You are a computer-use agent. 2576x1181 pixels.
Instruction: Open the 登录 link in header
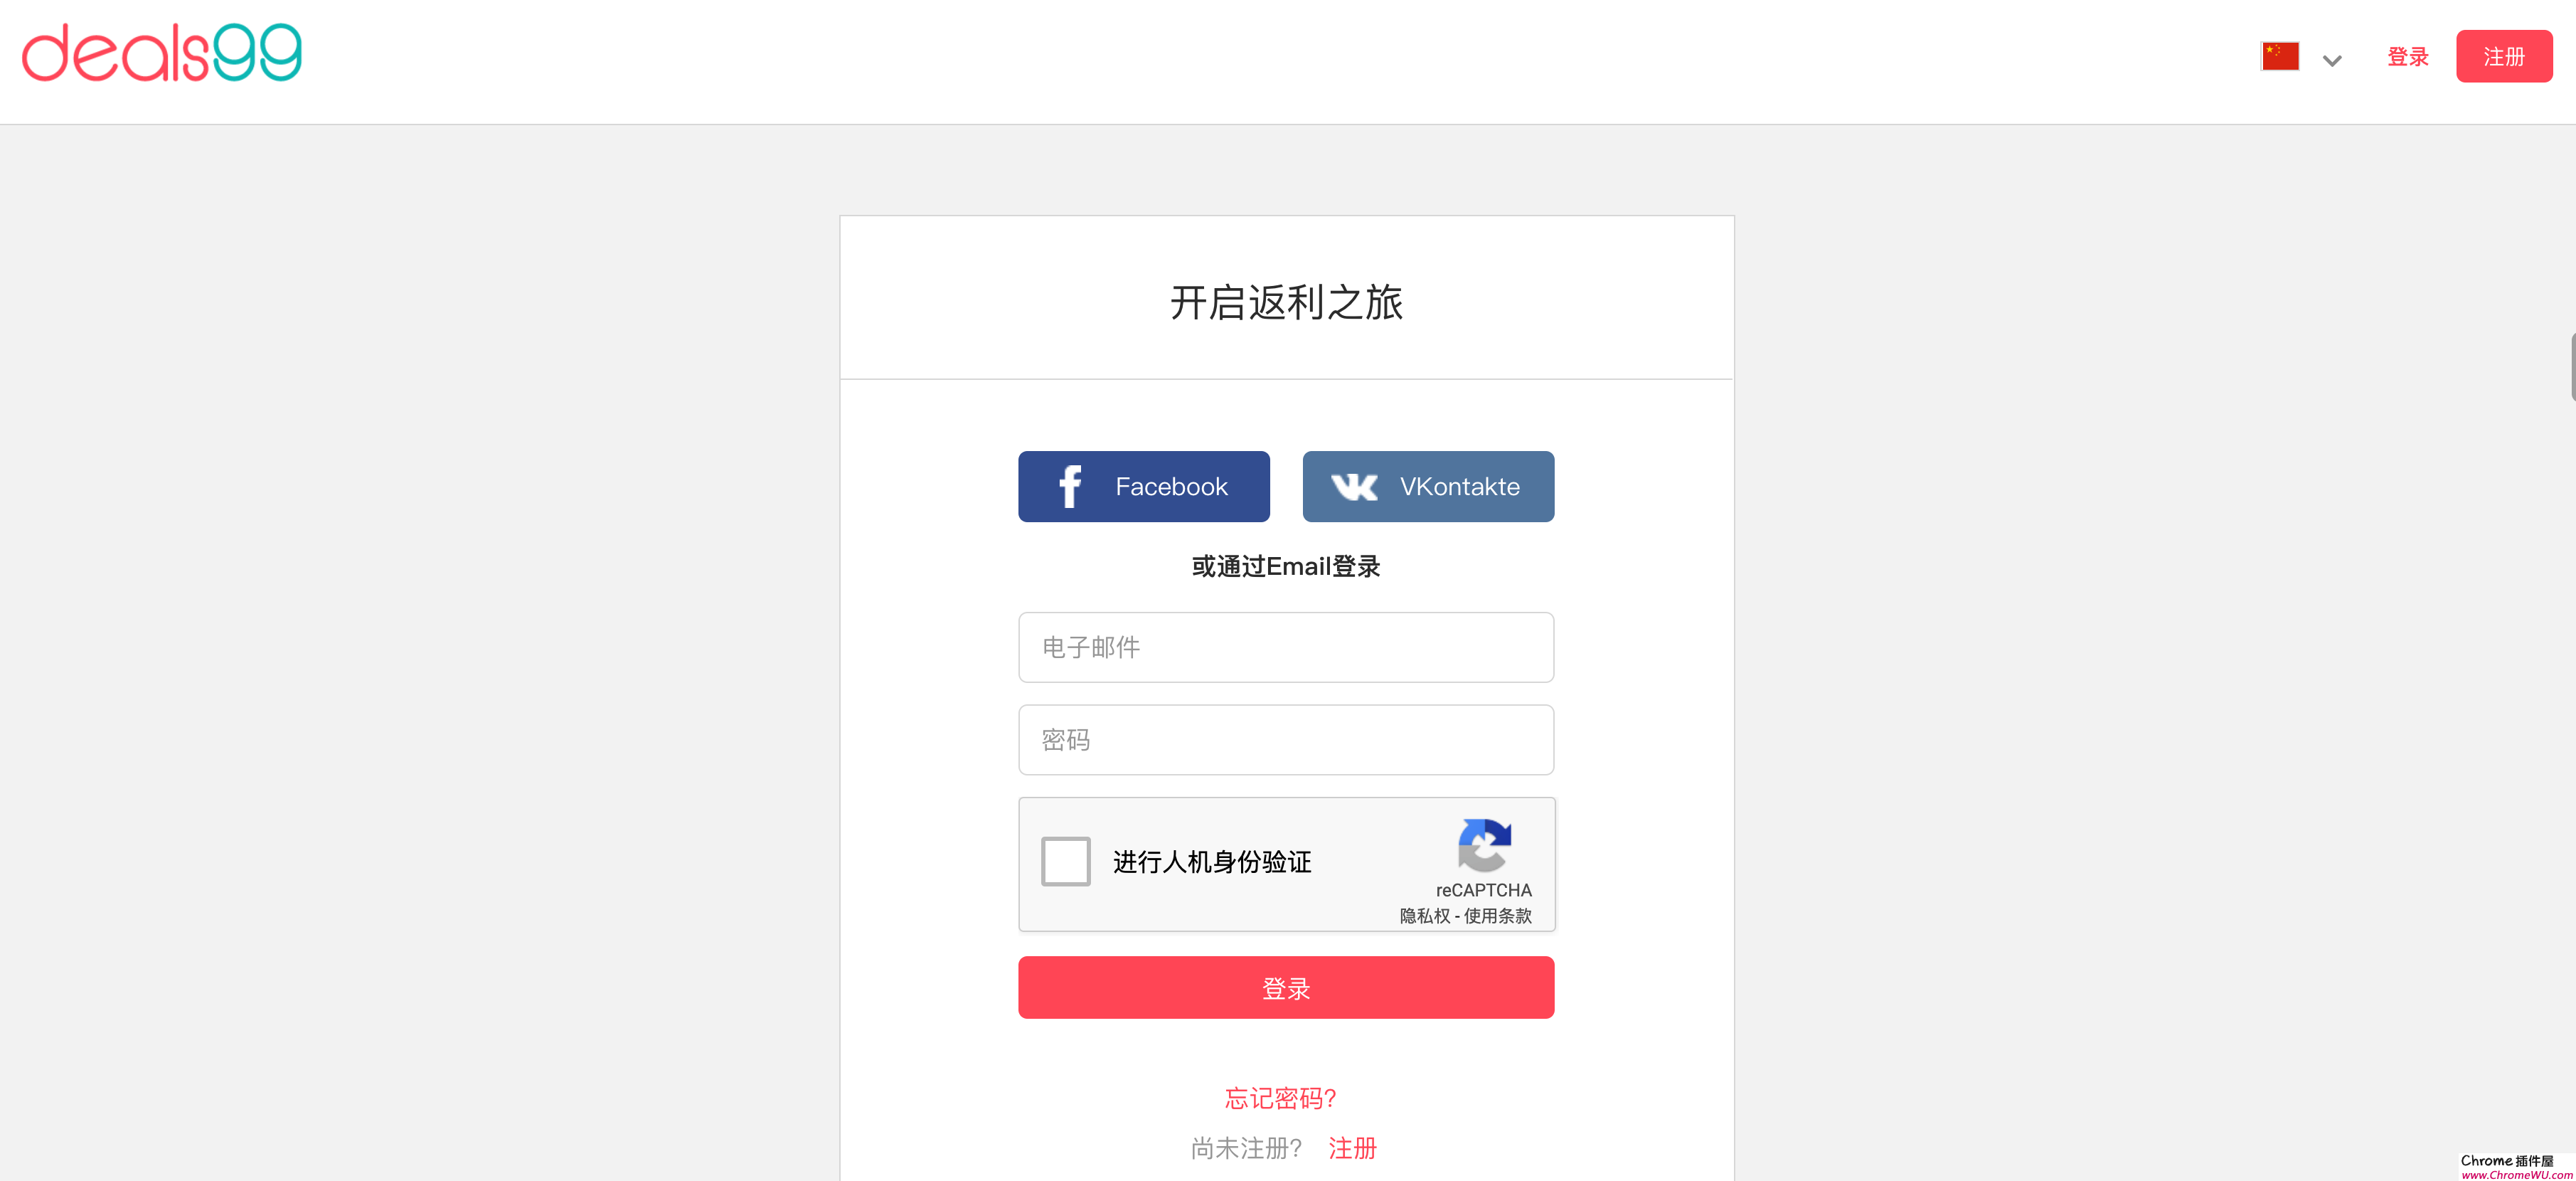(x=2407, y=57)
